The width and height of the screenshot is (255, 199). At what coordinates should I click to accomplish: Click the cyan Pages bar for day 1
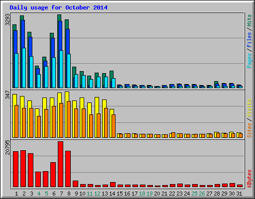pyautogui.click(x=16, y=71)
